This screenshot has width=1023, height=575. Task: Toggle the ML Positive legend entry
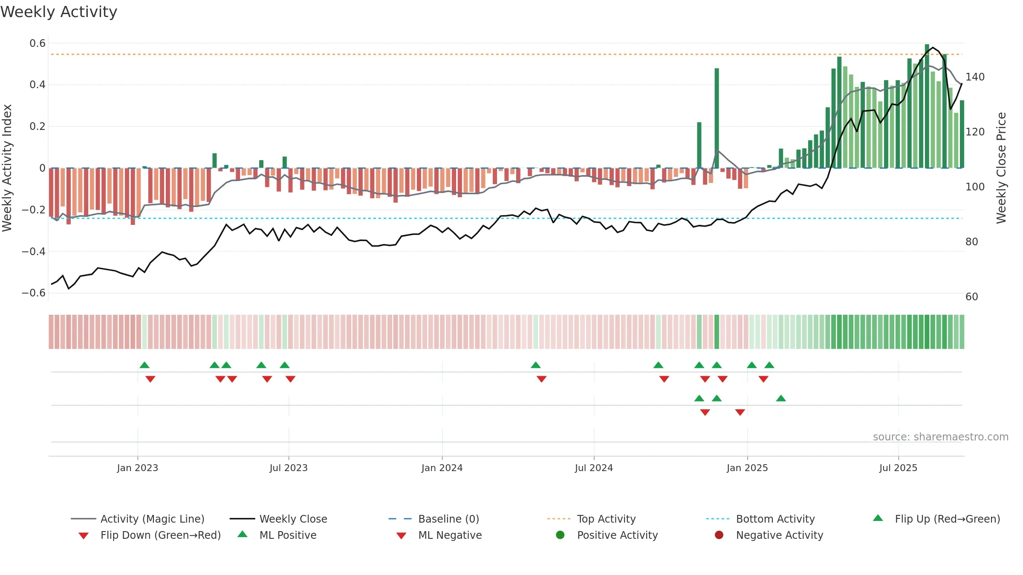click(277, 535)
